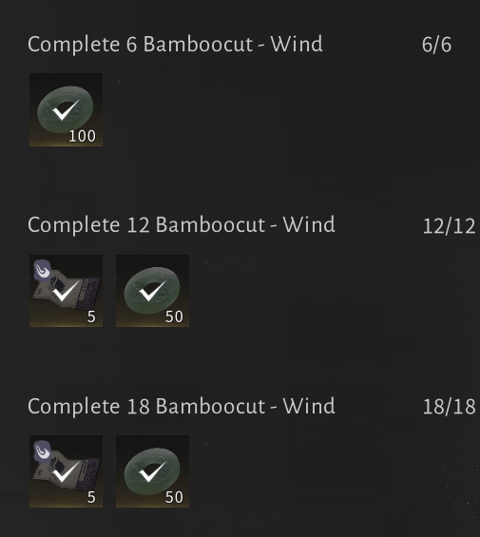The height and width of the screenshot is (537, 480).
Task: Select the 50 jade reward under 12 Bamboocut
Action: click(x=152, y=291)
